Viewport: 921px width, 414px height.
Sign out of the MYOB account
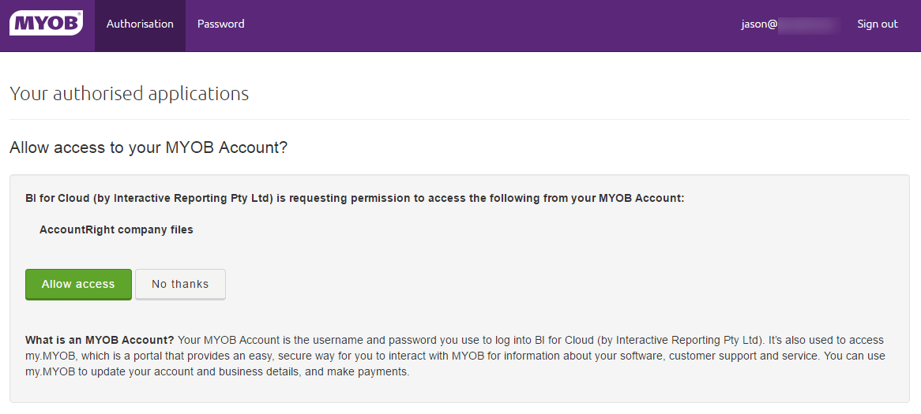[x=877, y=24]
